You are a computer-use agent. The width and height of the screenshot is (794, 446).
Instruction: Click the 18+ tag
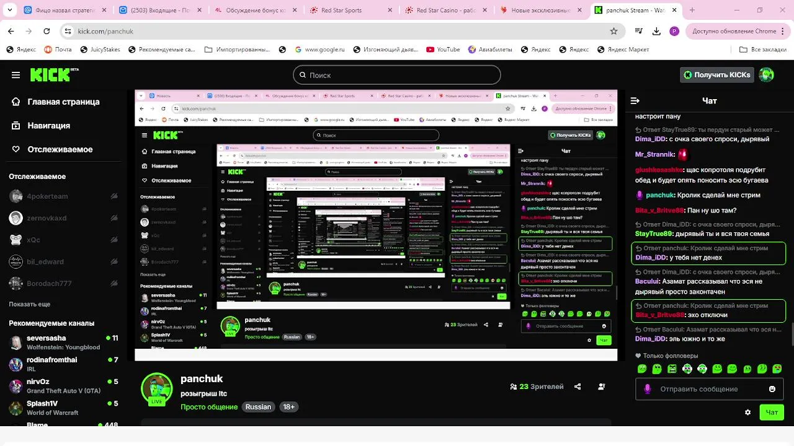[x=288, y=407]
